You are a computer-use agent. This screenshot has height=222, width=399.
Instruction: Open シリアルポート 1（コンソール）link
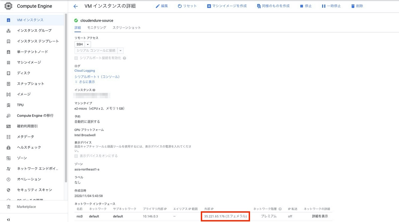point(97,77)
